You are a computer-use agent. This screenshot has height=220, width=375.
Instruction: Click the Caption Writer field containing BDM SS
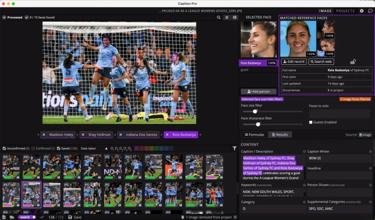pos(339,158)
